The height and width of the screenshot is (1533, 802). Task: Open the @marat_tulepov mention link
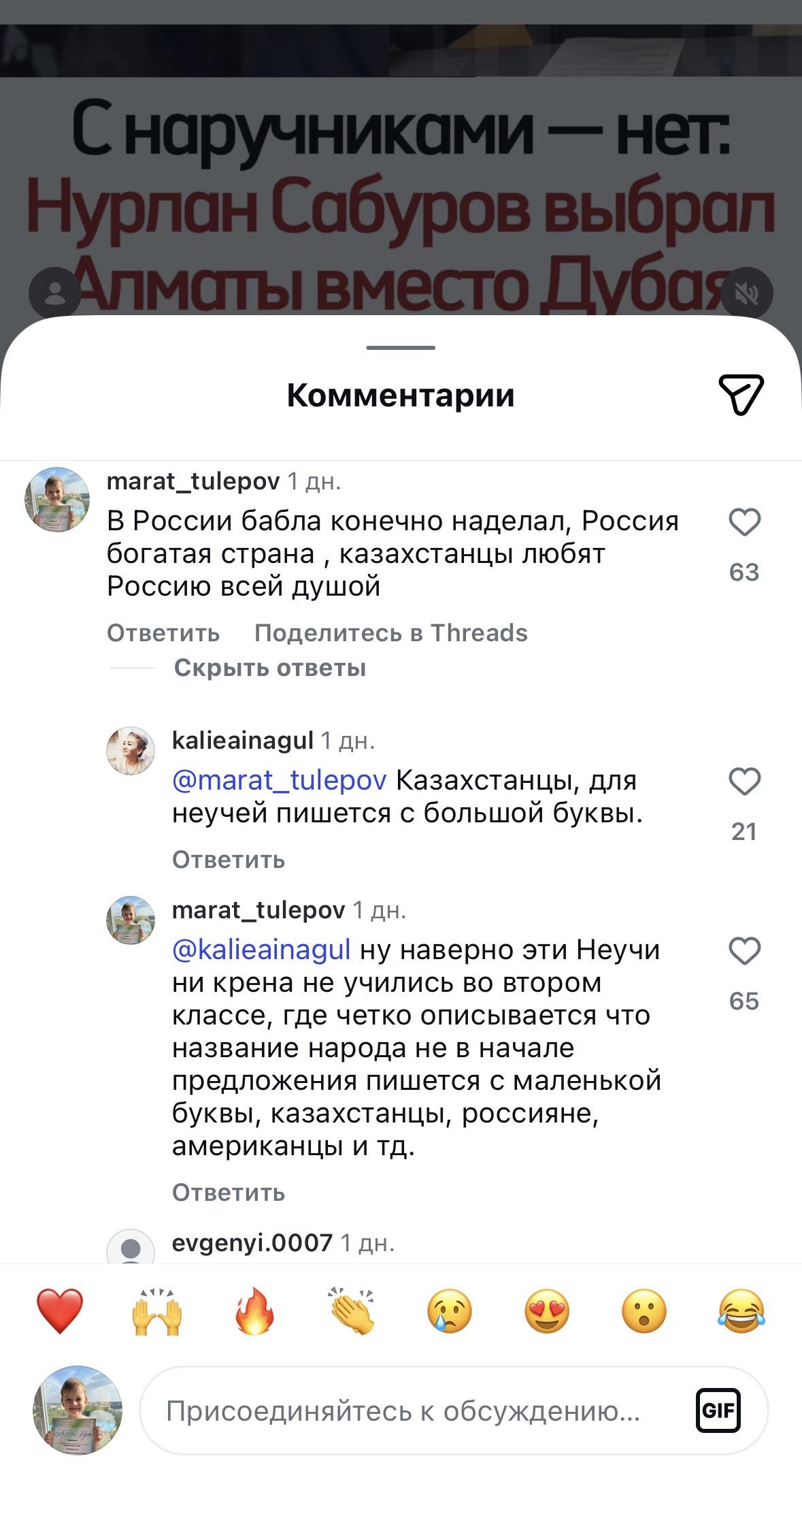(x=279, y=780)
